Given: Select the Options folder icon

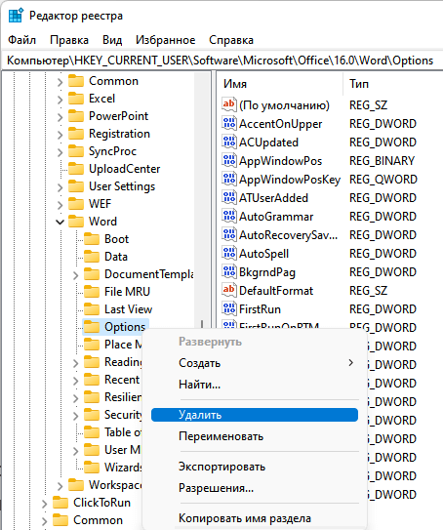Looking at the screenshot, I should pos(92,327).
